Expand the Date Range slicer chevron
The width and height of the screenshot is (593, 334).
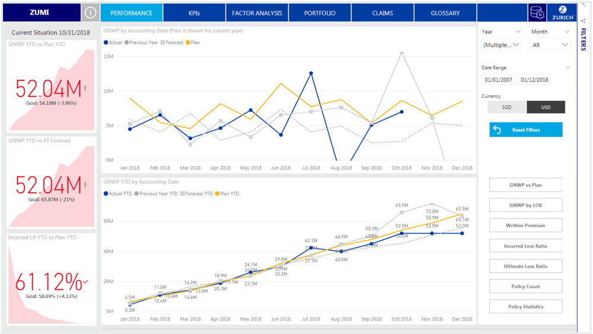pos(568,68)
